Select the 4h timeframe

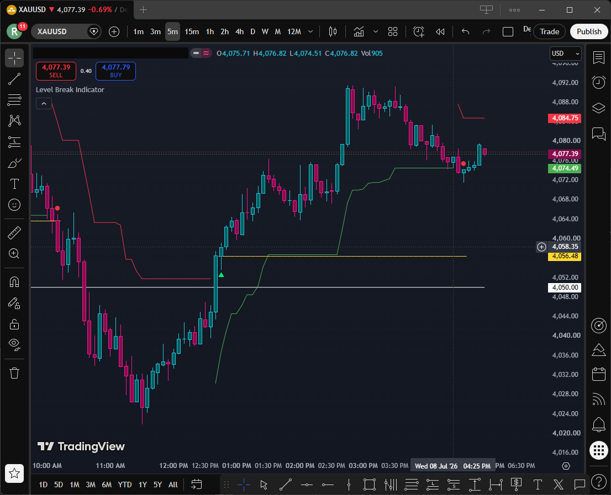click(240, 31)
